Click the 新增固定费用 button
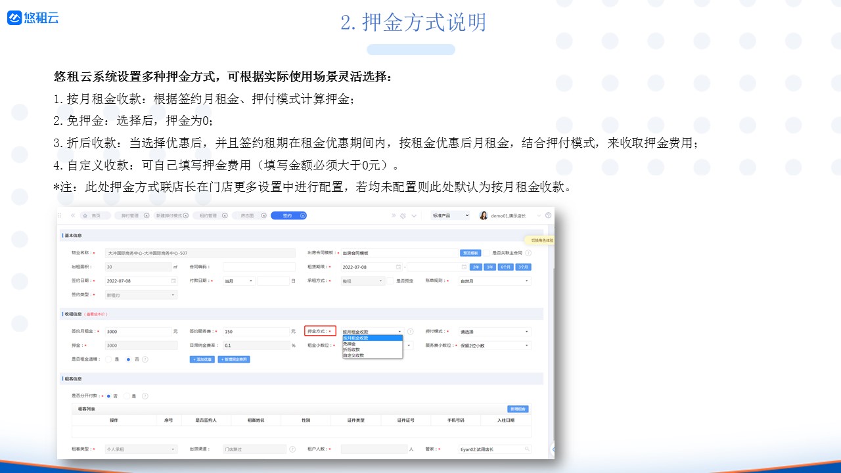This screenshot has height=473, width=841. click(234, 359)
